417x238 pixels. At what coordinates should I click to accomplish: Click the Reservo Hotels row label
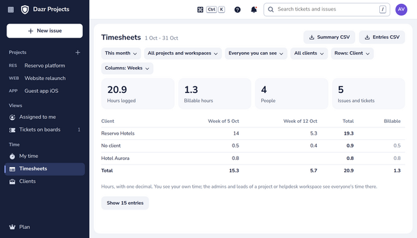tap(118, 133)
